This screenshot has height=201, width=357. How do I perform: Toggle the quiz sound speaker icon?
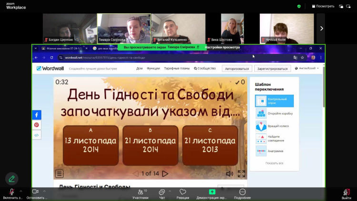pyautogui.click(x=229, y=174)
